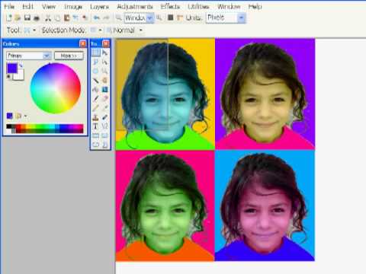The width and height of the screenshot is (366, 274).
Task: Click the primary blue color swatch
Action: tap(12, 68)
